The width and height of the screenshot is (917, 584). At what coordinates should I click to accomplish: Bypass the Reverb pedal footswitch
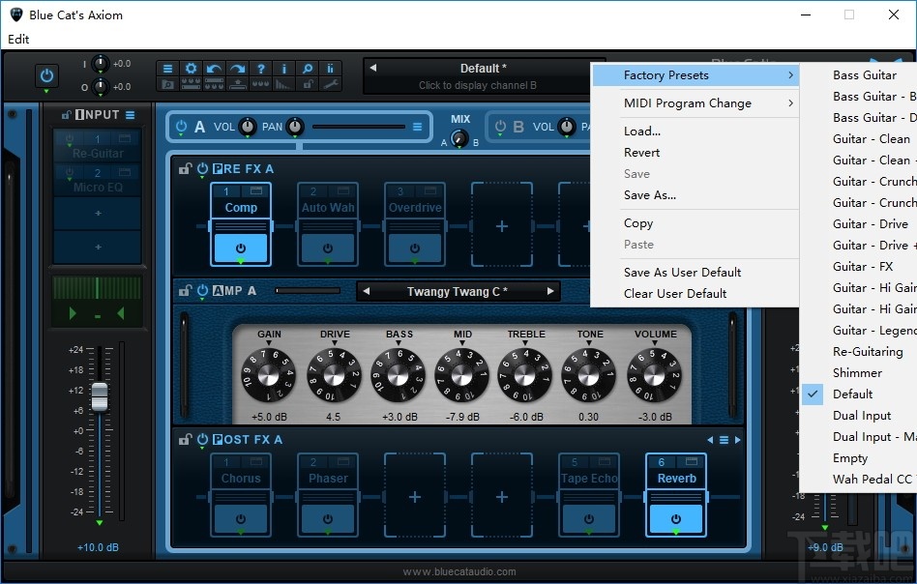676,519
